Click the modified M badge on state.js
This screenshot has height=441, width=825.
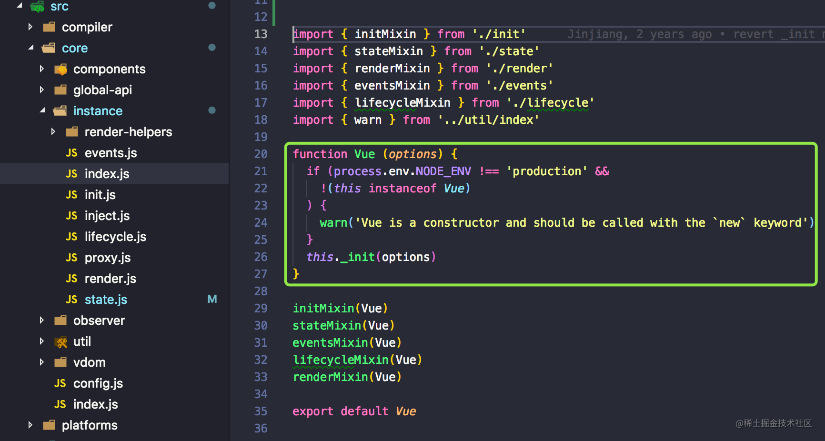click(212, 299)
